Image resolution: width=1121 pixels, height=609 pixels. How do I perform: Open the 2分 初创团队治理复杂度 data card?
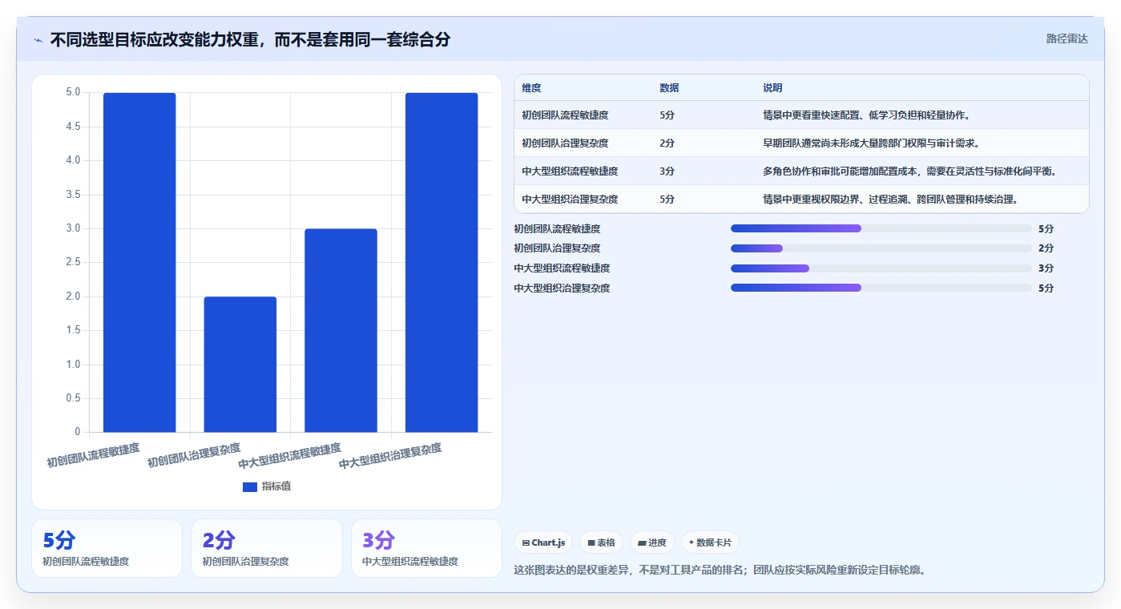coord(267,548)
